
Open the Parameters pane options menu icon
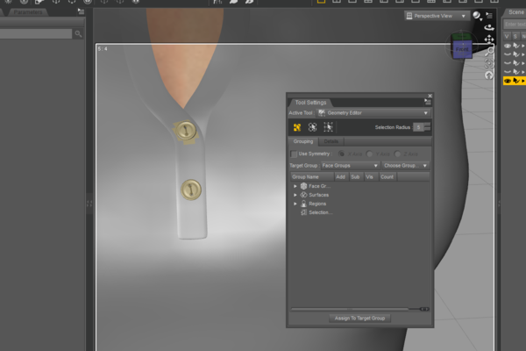point(81,11)
